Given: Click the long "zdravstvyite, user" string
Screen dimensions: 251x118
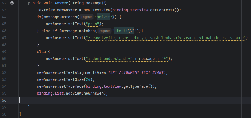Looking at the screenshot, I should 166,38.
